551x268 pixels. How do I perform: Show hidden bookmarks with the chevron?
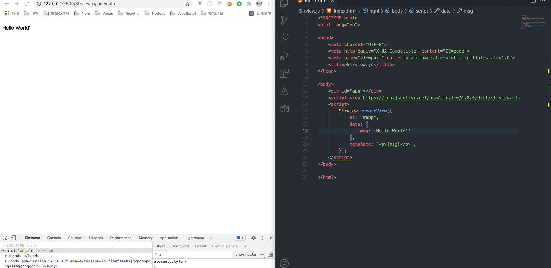coord(241,14)
